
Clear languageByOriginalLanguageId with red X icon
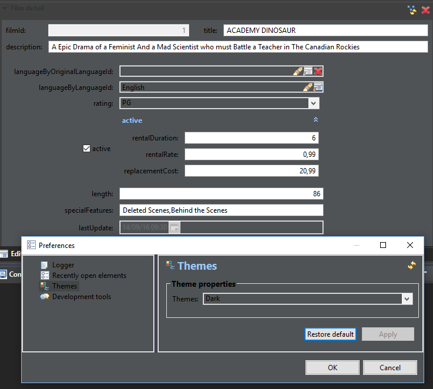(318, 71)
